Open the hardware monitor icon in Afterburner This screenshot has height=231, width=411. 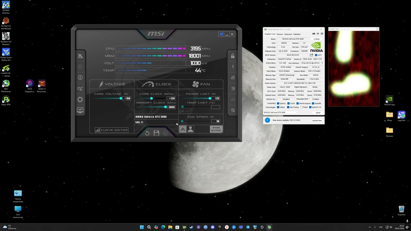coord(80,110)
